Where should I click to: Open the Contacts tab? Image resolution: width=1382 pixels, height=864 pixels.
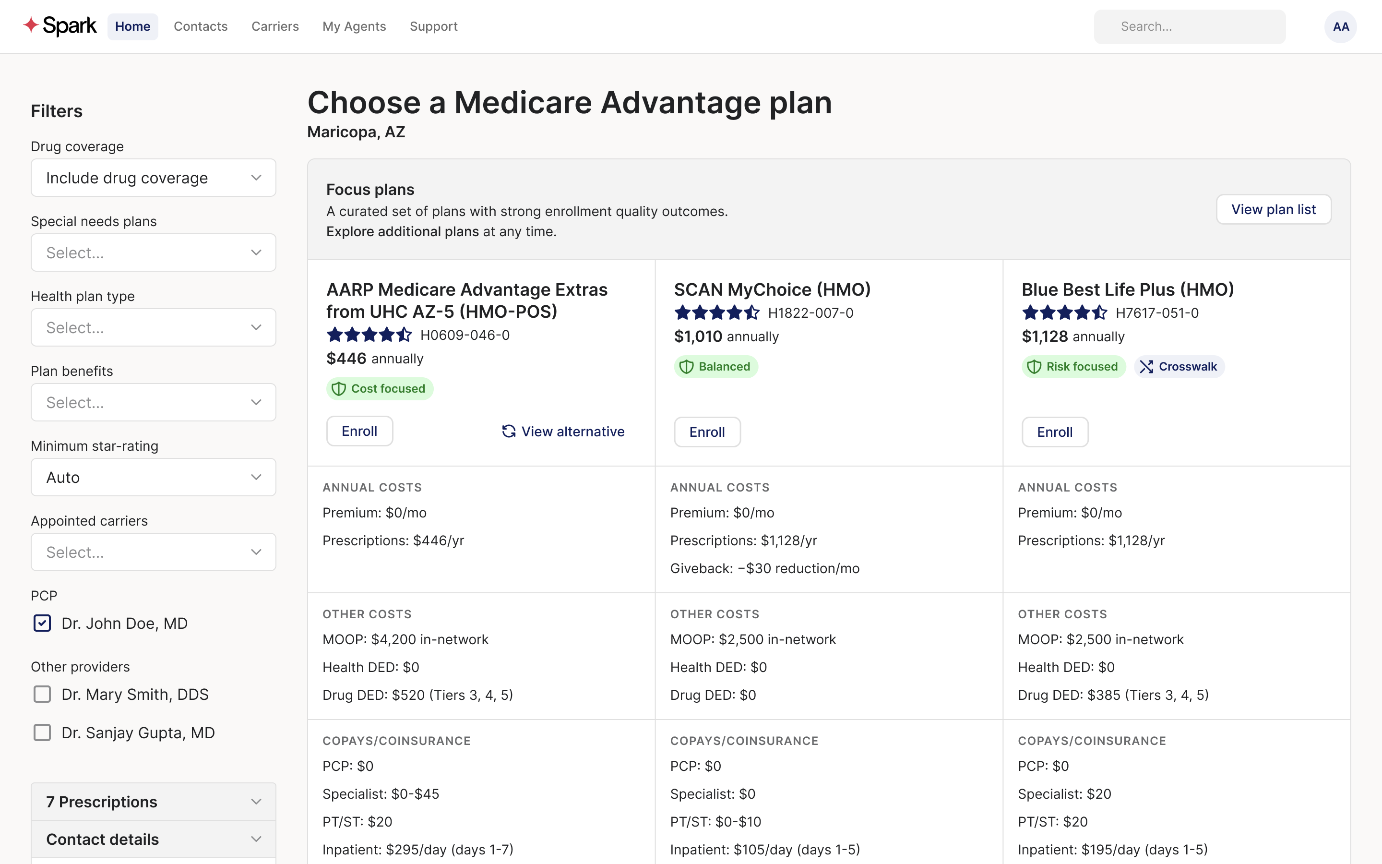(x=201, y=26)
